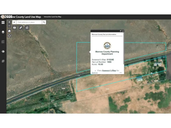
Task: Open the Layers list panel
Action: click(3, 32)
